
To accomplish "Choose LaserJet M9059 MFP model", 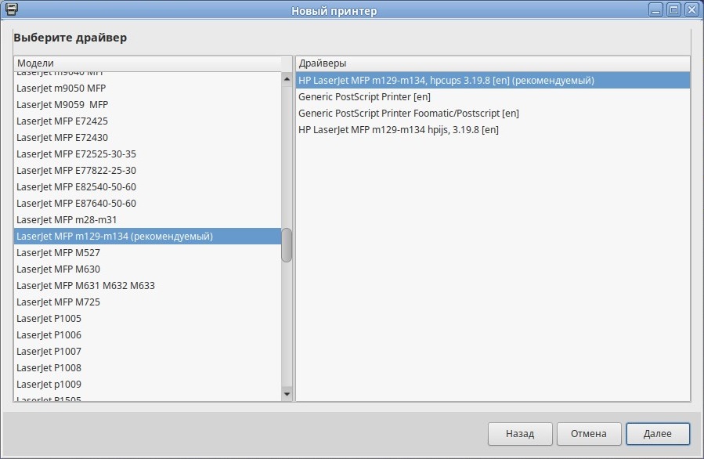I will [62, 105].
